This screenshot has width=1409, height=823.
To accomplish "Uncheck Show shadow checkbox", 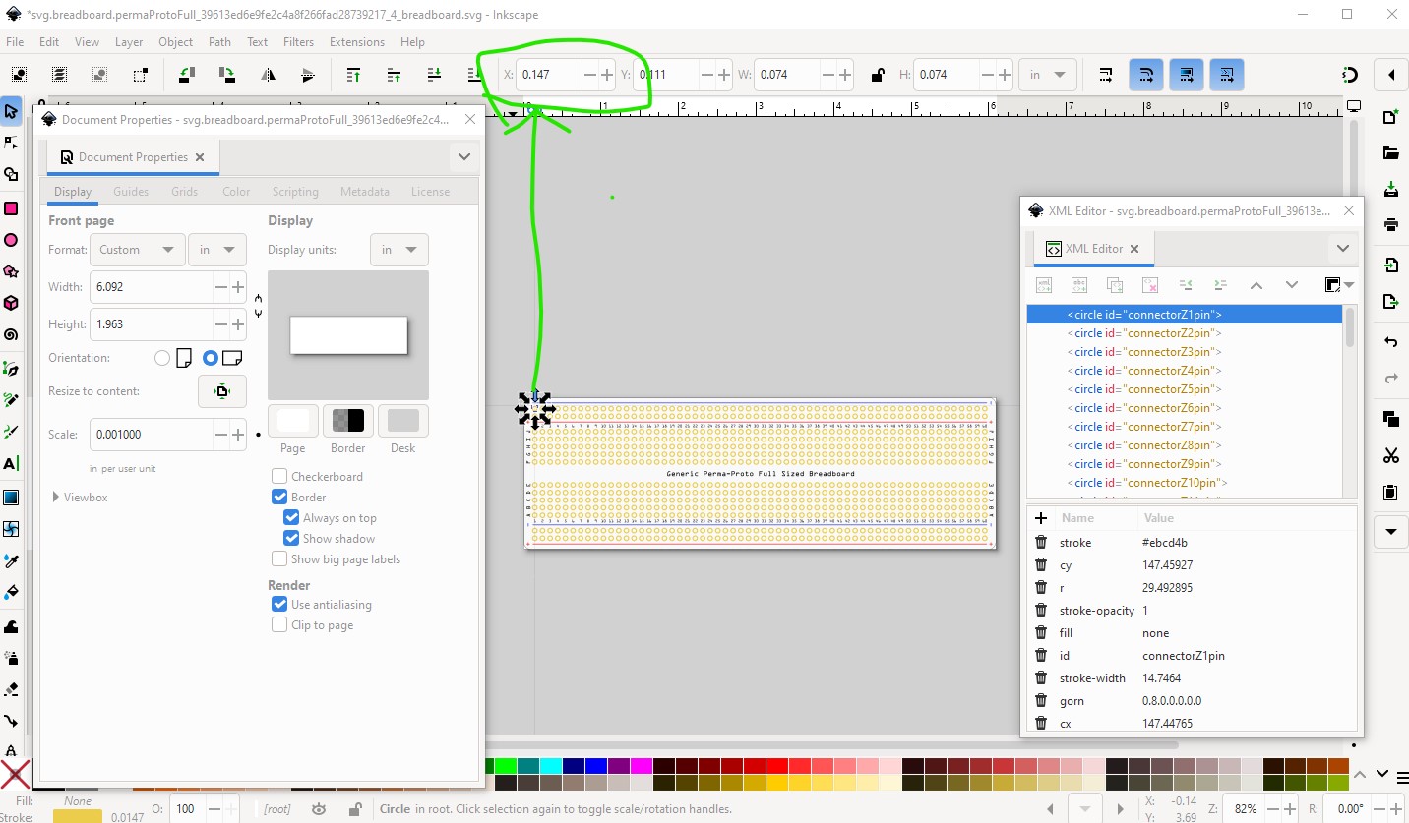I will (x=291, y=538).
